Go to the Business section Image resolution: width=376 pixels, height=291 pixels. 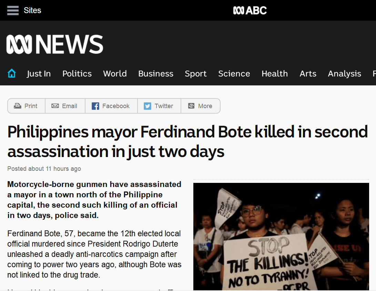click(156, 74)
